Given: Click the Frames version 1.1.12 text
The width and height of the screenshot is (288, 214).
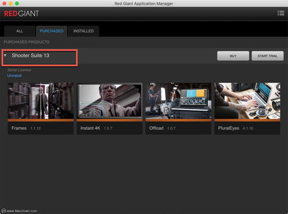Looking at the screenshot, I should click(35, 128).
